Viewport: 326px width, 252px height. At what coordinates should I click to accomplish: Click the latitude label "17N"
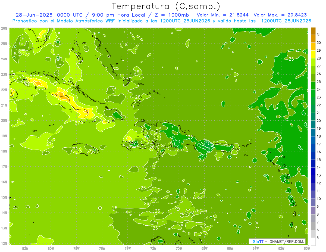point(4,166)
